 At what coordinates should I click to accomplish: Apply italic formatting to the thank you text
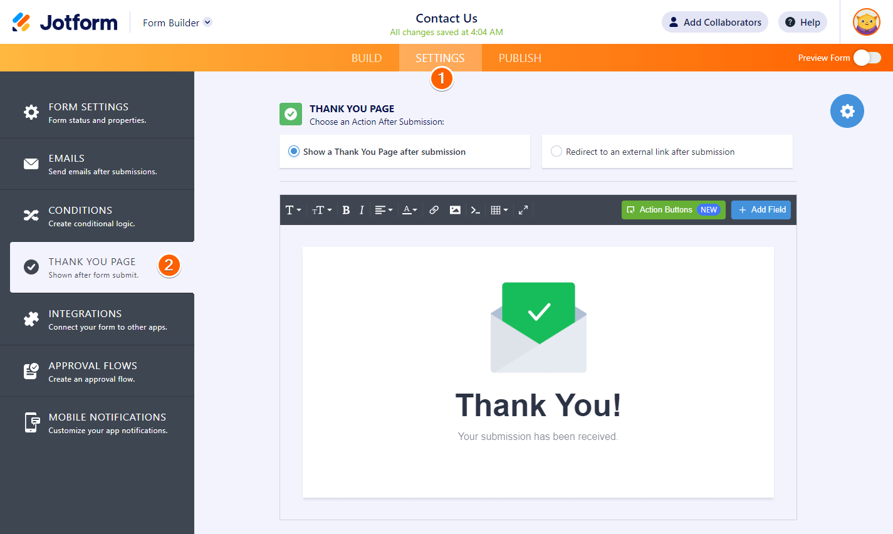[x=362, y=210]
